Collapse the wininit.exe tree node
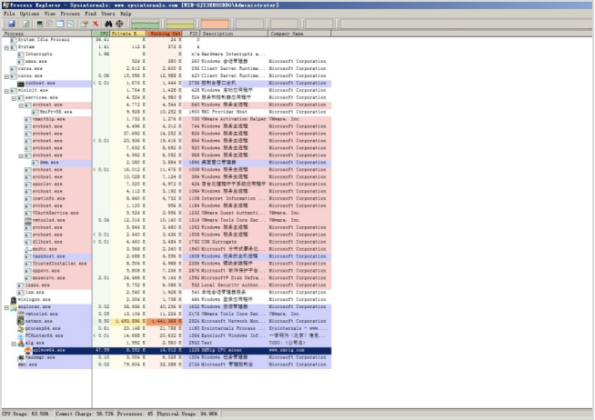Viewport: 595px width, 420px height. (x=6, y=91)
